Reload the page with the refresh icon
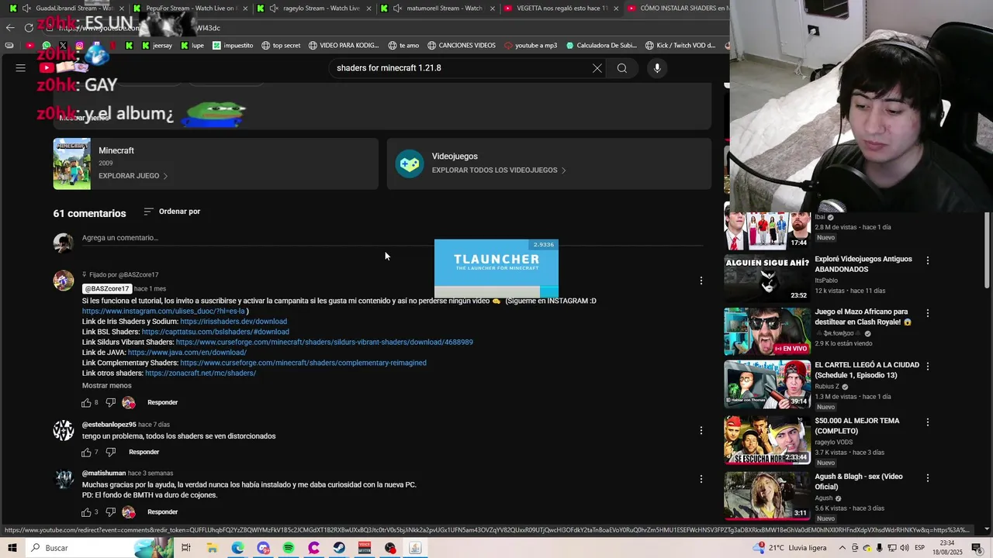 point(29,27)
